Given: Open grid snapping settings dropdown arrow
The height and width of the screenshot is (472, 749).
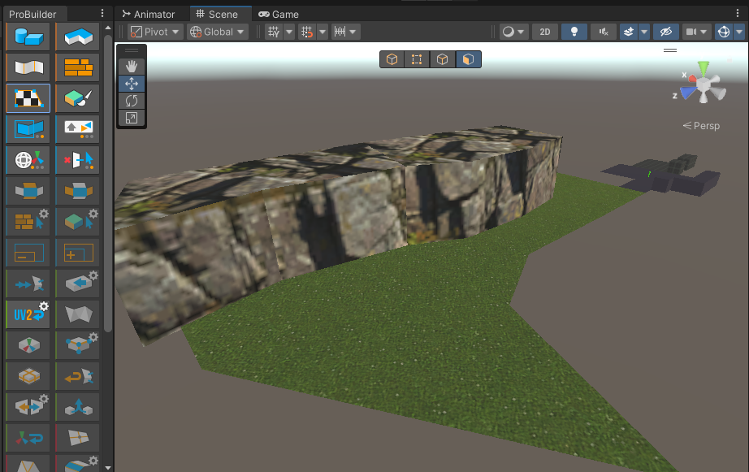Looking at the screenshot, I should [323, 32].
